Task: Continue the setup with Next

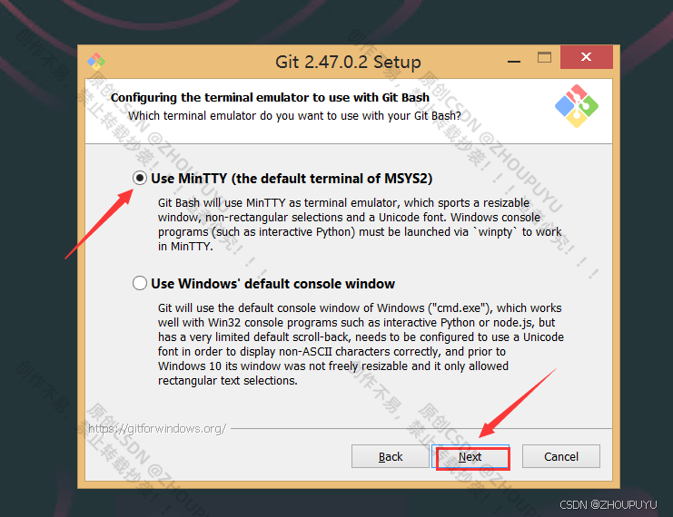Action: point(470,456)
